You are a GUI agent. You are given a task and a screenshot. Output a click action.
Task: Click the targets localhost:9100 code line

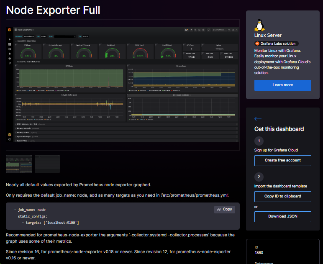tap(51, 223)
